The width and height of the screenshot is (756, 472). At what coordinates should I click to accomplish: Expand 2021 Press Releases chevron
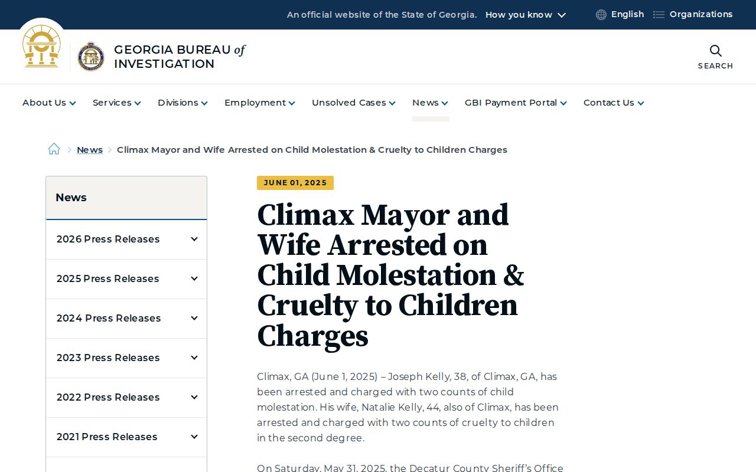click(194, 437)
